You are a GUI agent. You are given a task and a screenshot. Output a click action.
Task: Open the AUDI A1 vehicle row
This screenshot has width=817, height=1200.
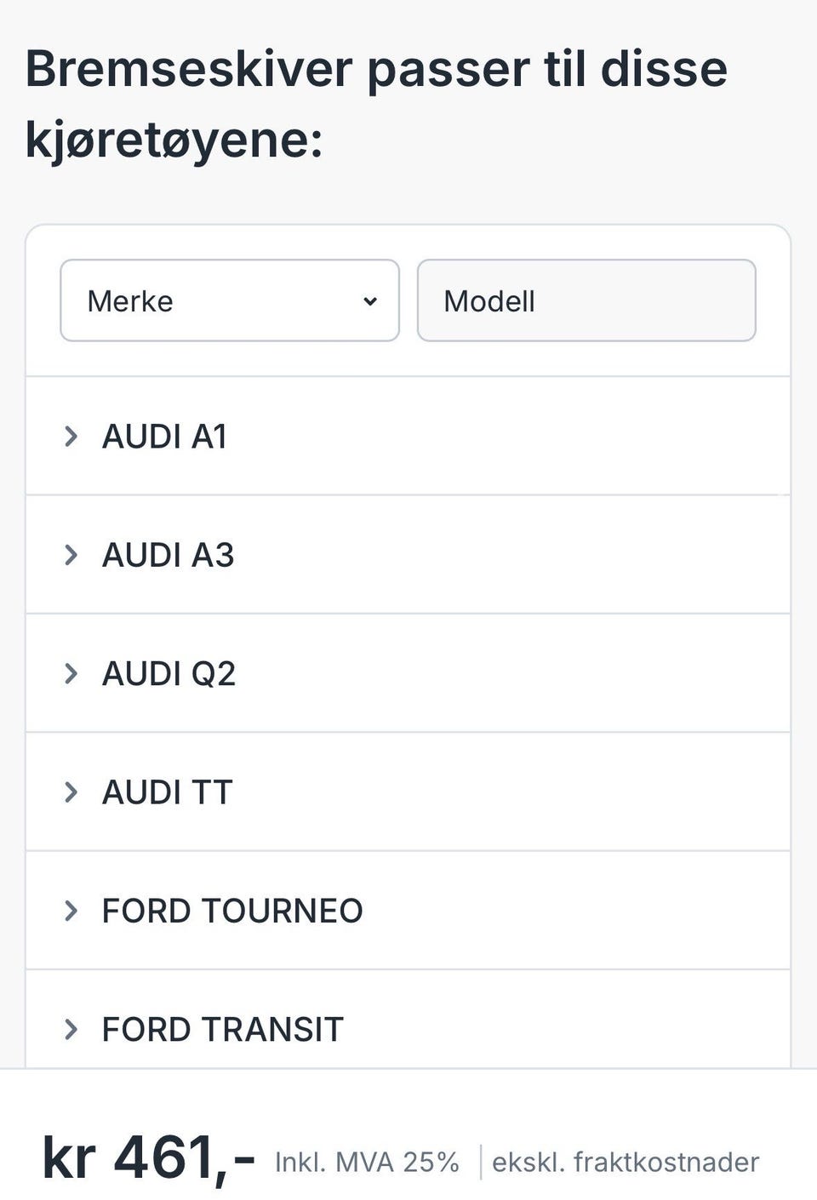[408, 437]
